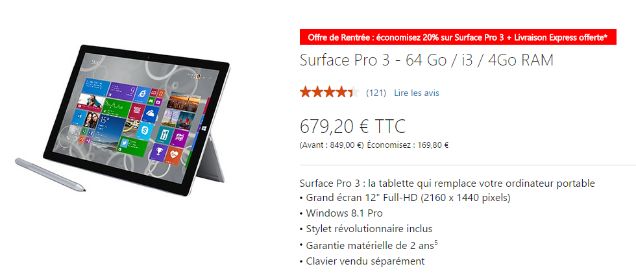Click the OneDrive cloud tile on tablet
Viewport: 636px width, 273px height.
tap(150, 114)
